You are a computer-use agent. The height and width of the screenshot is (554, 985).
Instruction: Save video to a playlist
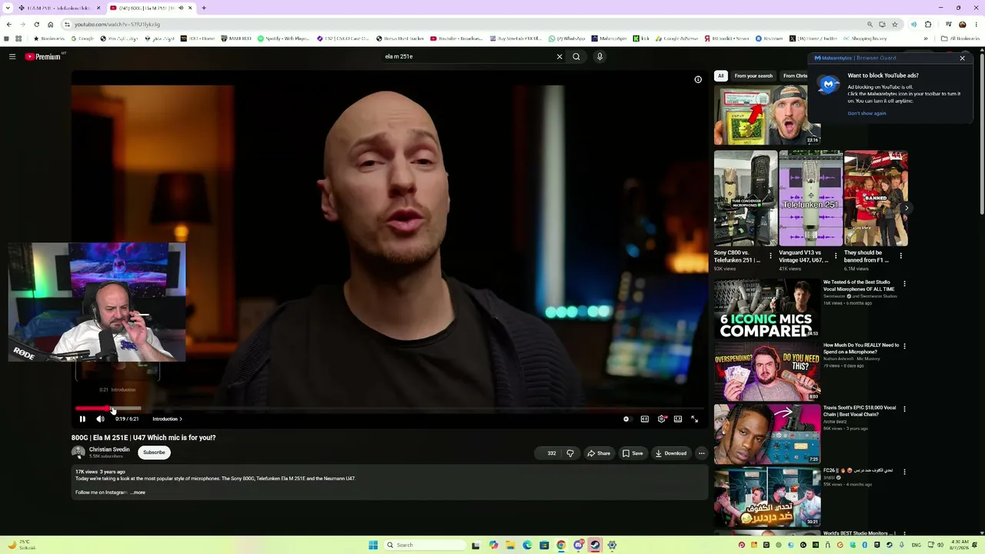click(633, 453)
